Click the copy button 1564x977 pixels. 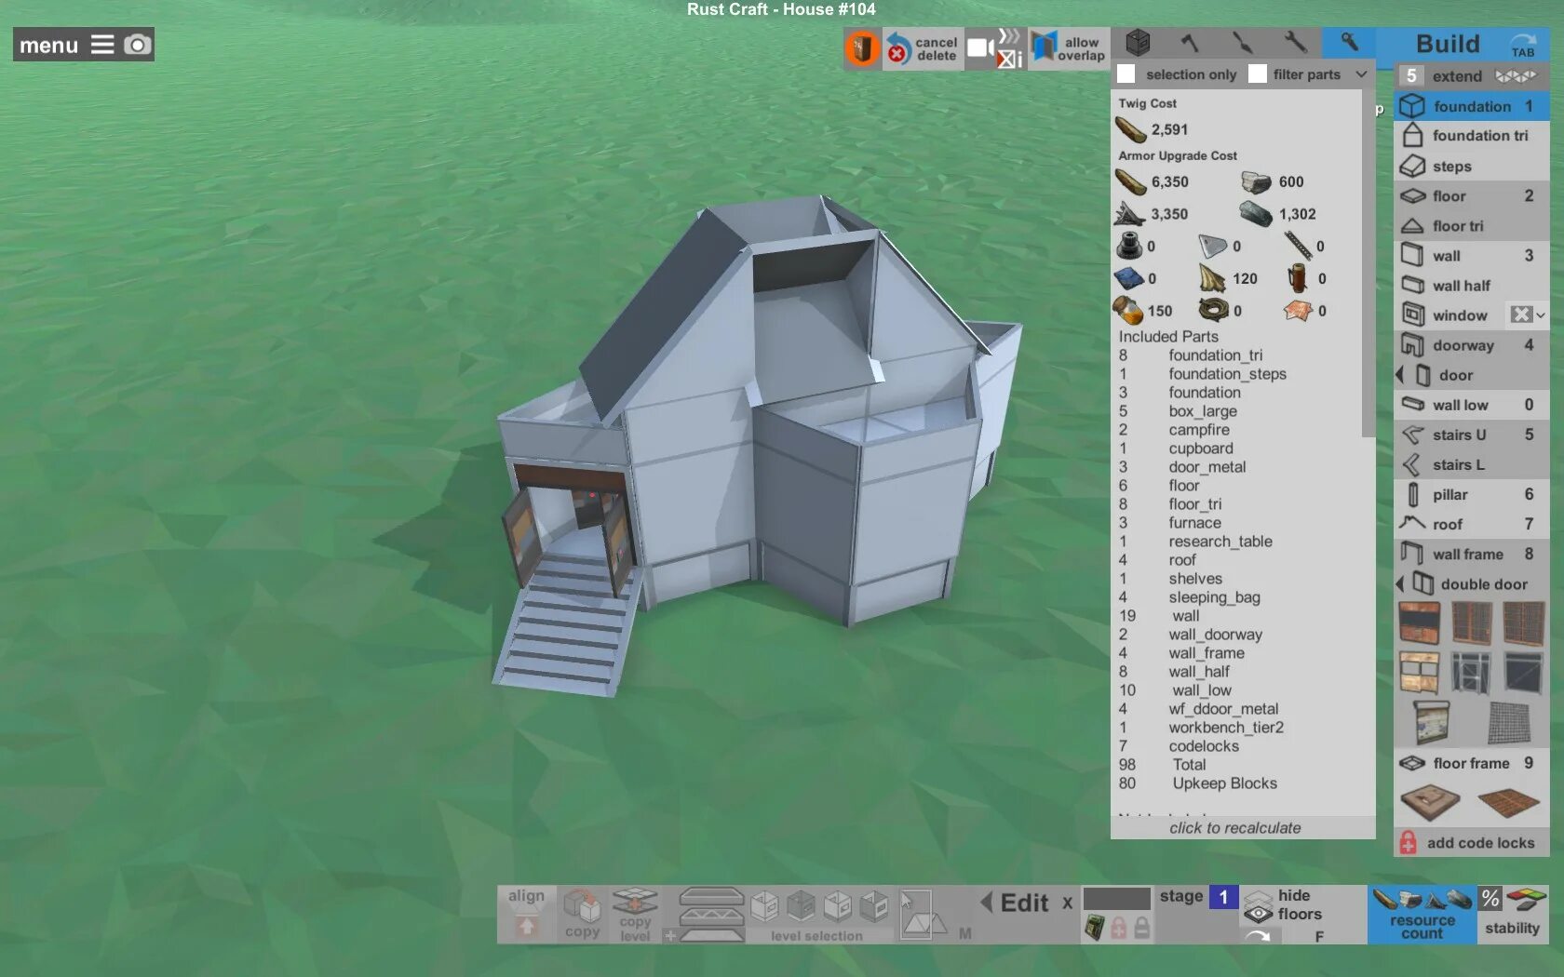pos(583,914)
